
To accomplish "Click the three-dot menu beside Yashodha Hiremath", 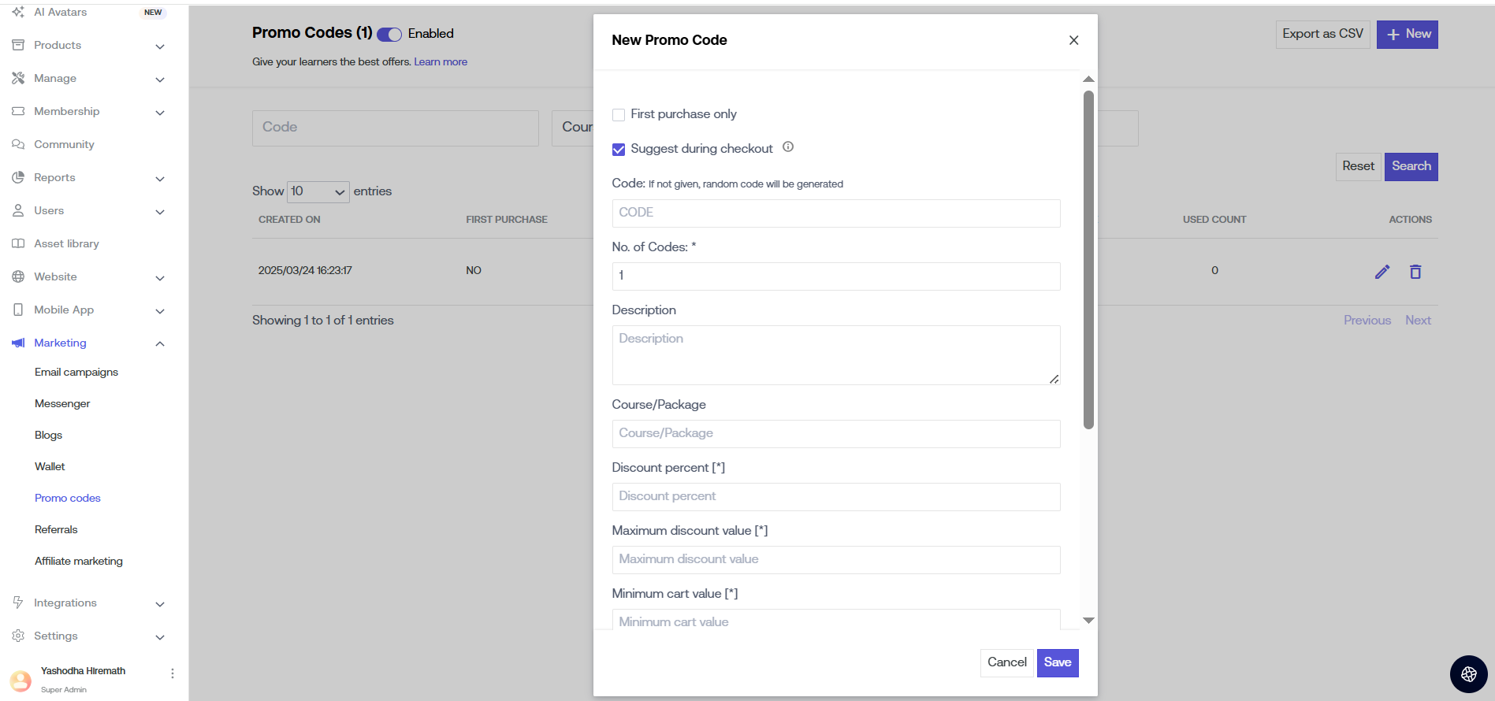I will pos(173,673).
